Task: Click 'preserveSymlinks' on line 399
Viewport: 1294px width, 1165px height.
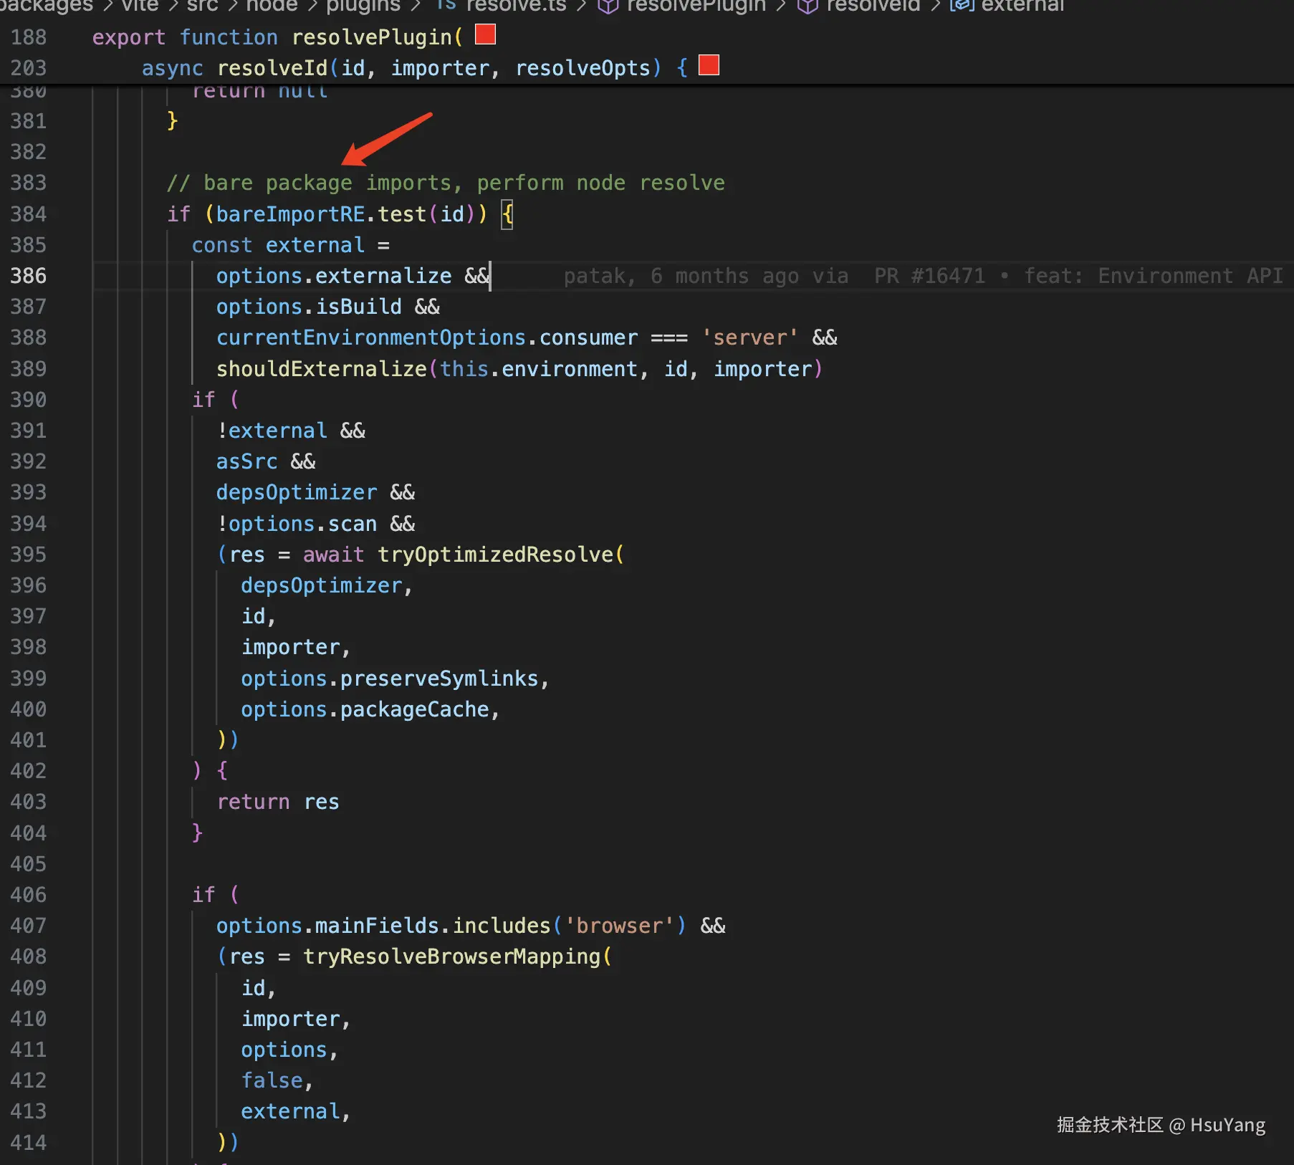Action: tap(439, 679)
